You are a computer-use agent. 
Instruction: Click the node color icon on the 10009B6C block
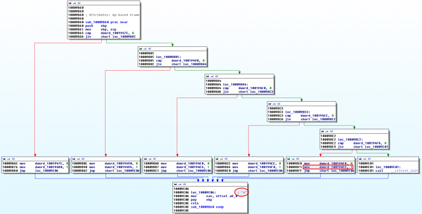[x=4, y=158]
